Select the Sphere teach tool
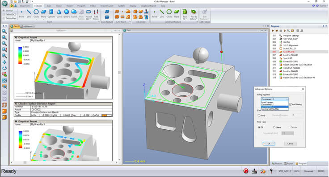329x177 pixels. [67, 14]
